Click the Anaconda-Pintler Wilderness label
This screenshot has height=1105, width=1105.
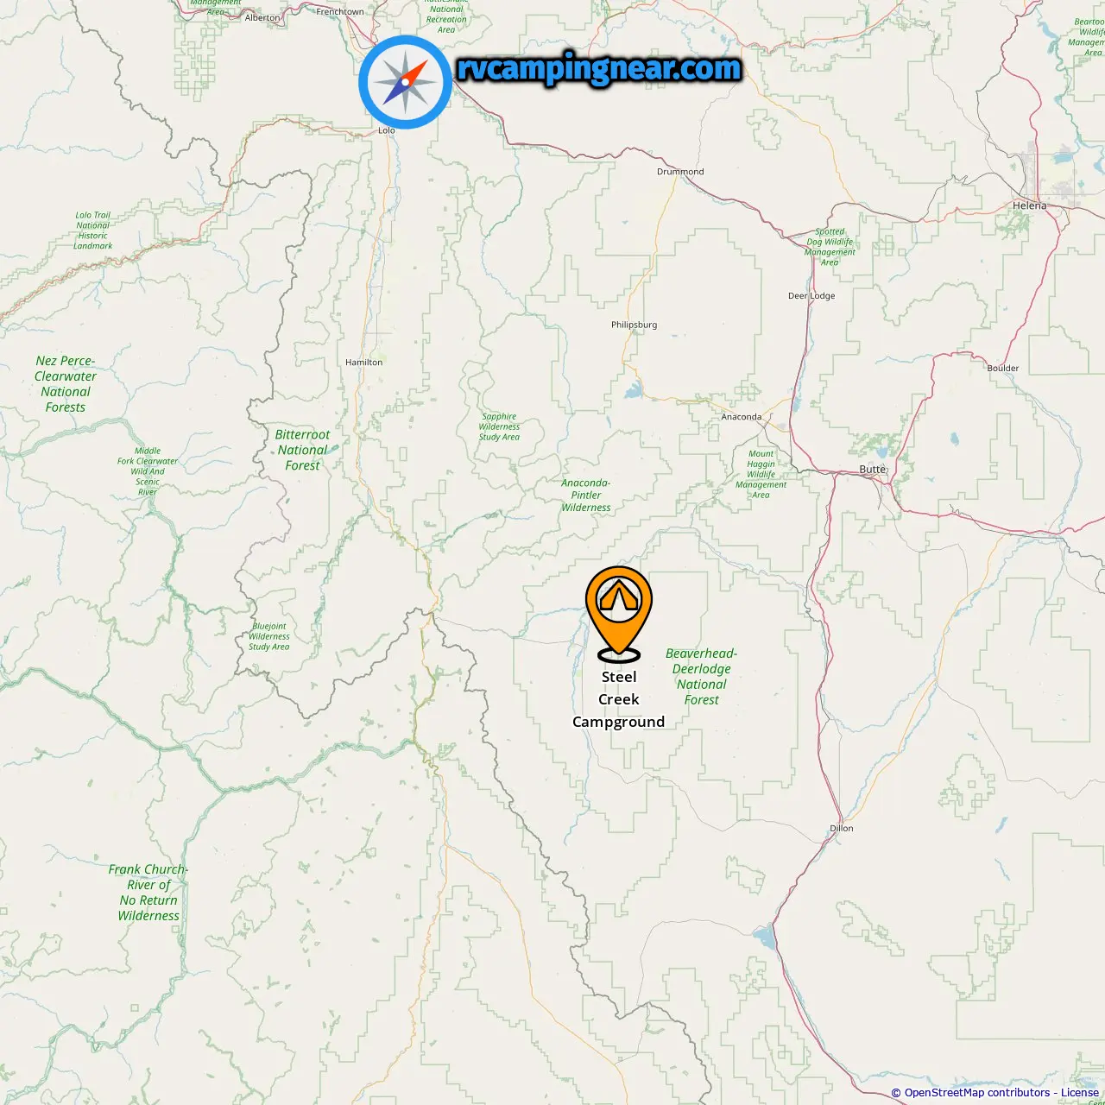[x=586, y=496]
